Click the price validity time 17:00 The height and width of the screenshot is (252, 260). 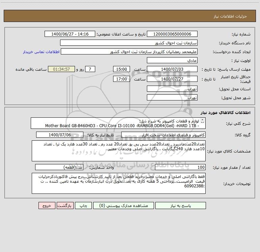122,79
